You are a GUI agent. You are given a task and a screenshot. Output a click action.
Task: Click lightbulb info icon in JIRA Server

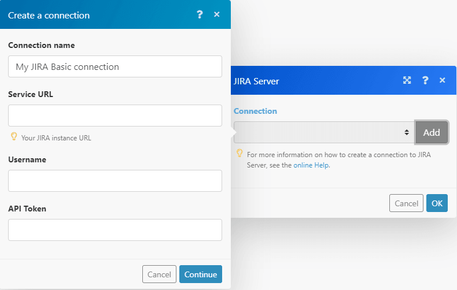[239, 154]
